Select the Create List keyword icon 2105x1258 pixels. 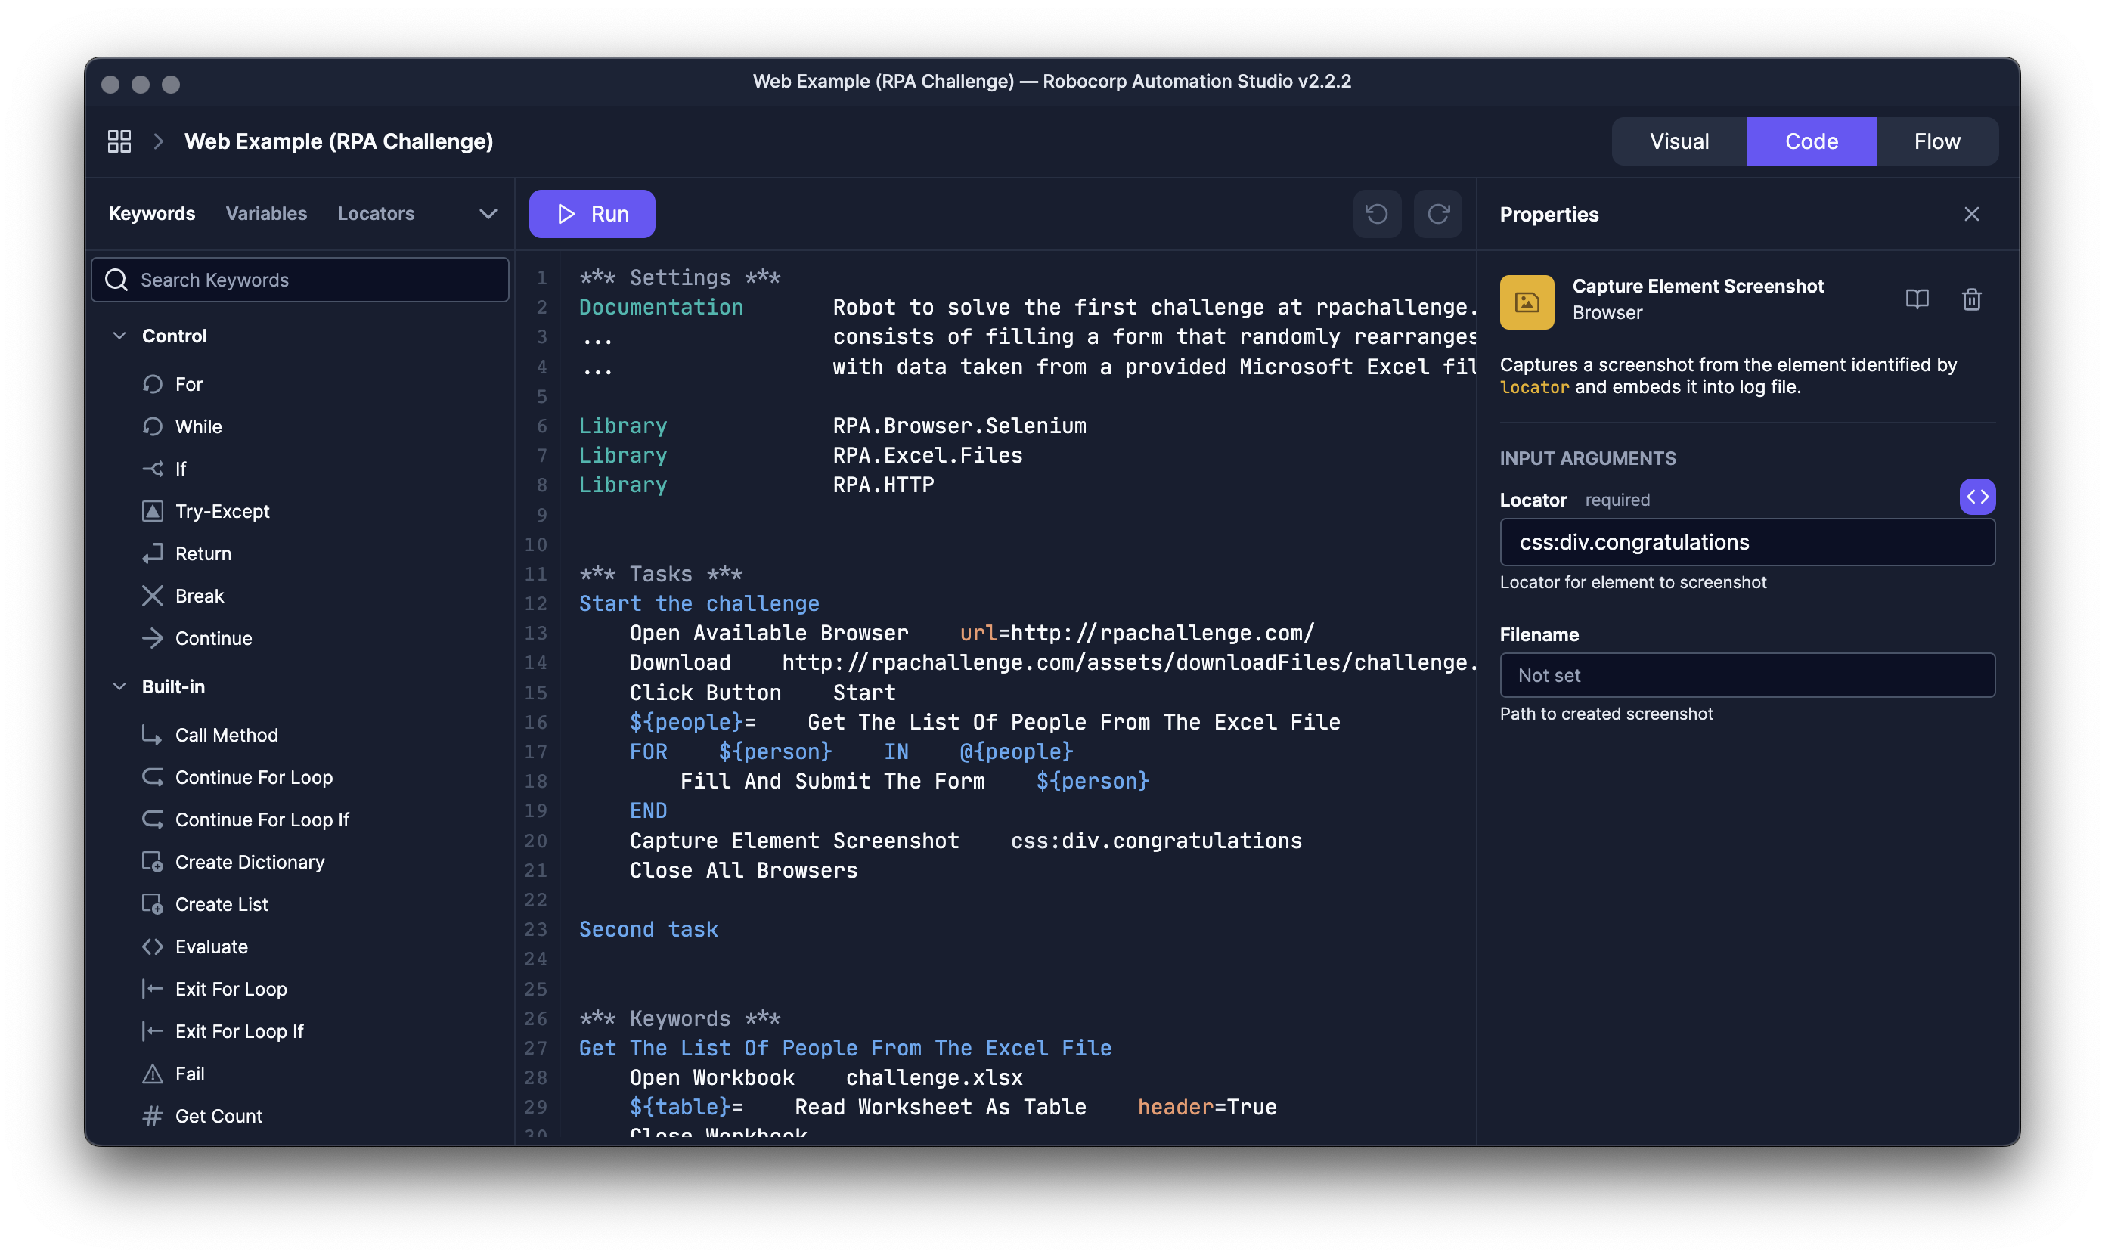tap(153, 904)
